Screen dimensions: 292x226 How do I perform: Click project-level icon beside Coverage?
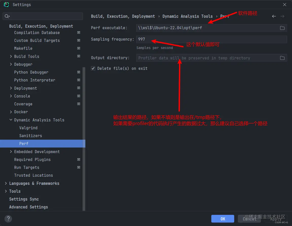click(79, 104)
